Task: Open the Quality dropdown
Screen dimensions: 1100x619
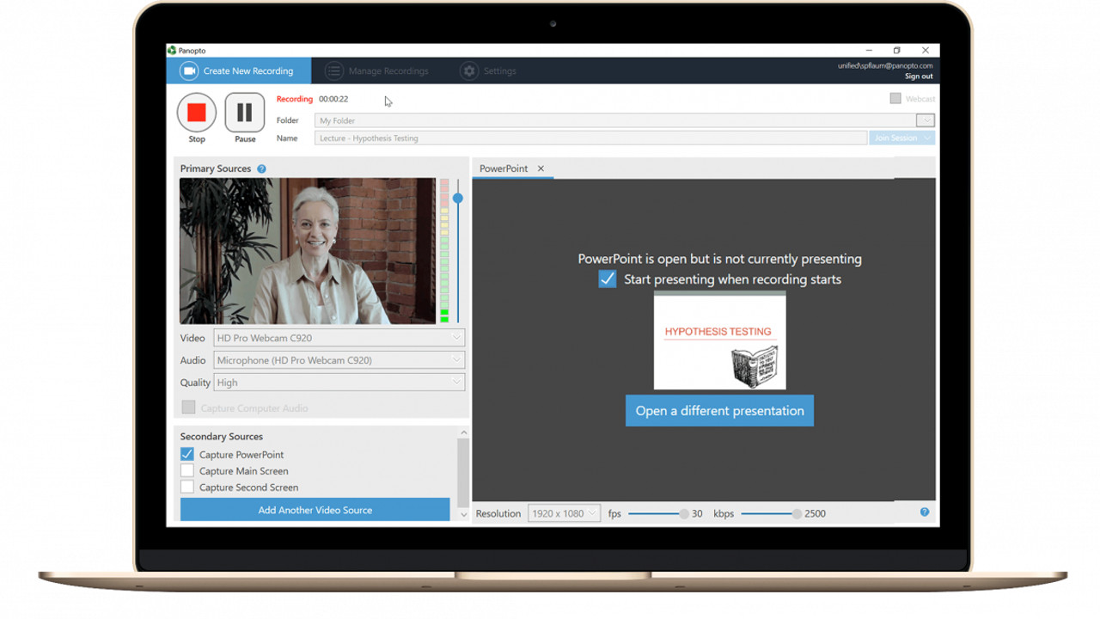Action: coord(339,383)
